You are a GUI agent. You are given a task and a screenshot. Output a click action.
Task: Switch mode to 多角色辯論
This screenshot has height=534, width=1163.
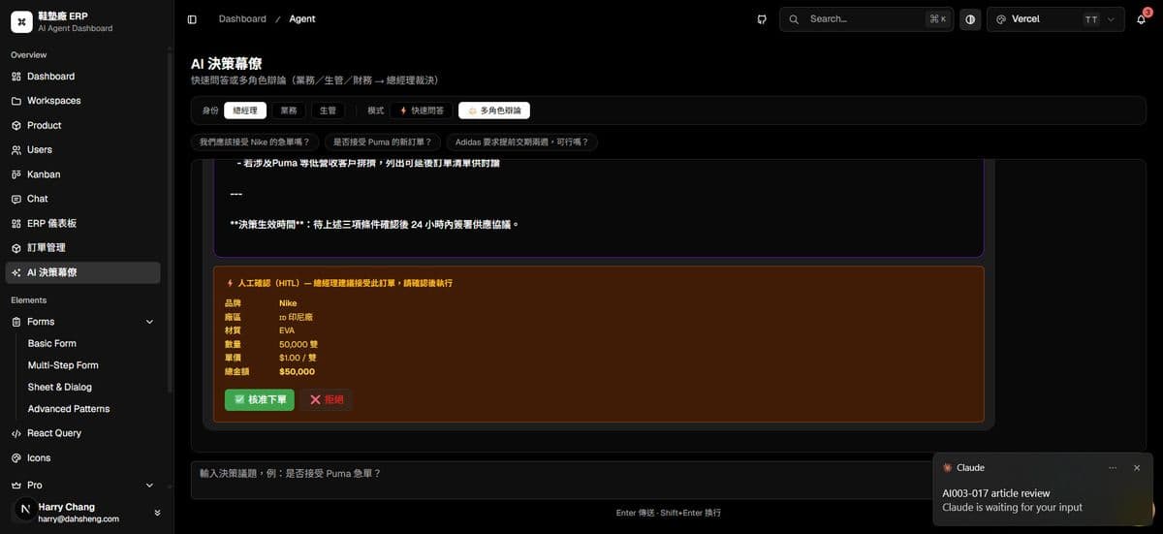(x=494, y=110)
